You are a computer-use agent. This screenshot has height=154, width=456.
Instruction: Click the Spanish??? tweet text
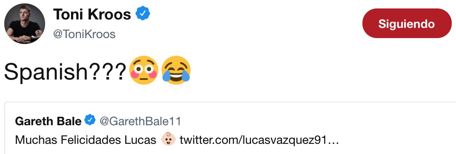click(66, 71)
